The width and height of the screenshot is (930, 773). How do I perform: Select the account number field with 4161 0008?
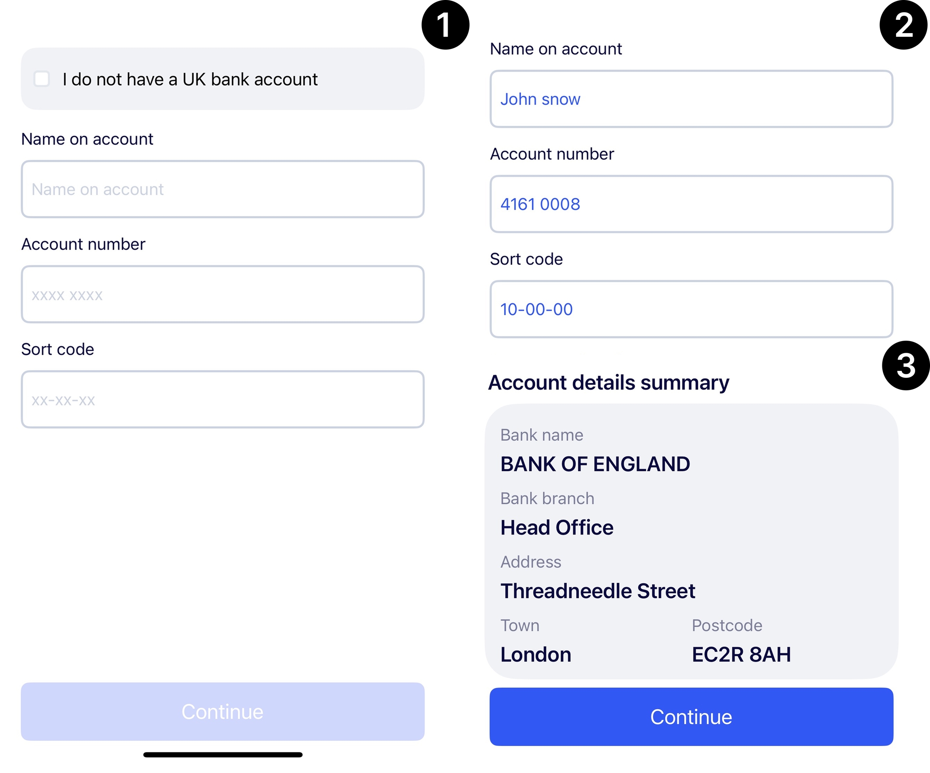[x=691, y=204]
